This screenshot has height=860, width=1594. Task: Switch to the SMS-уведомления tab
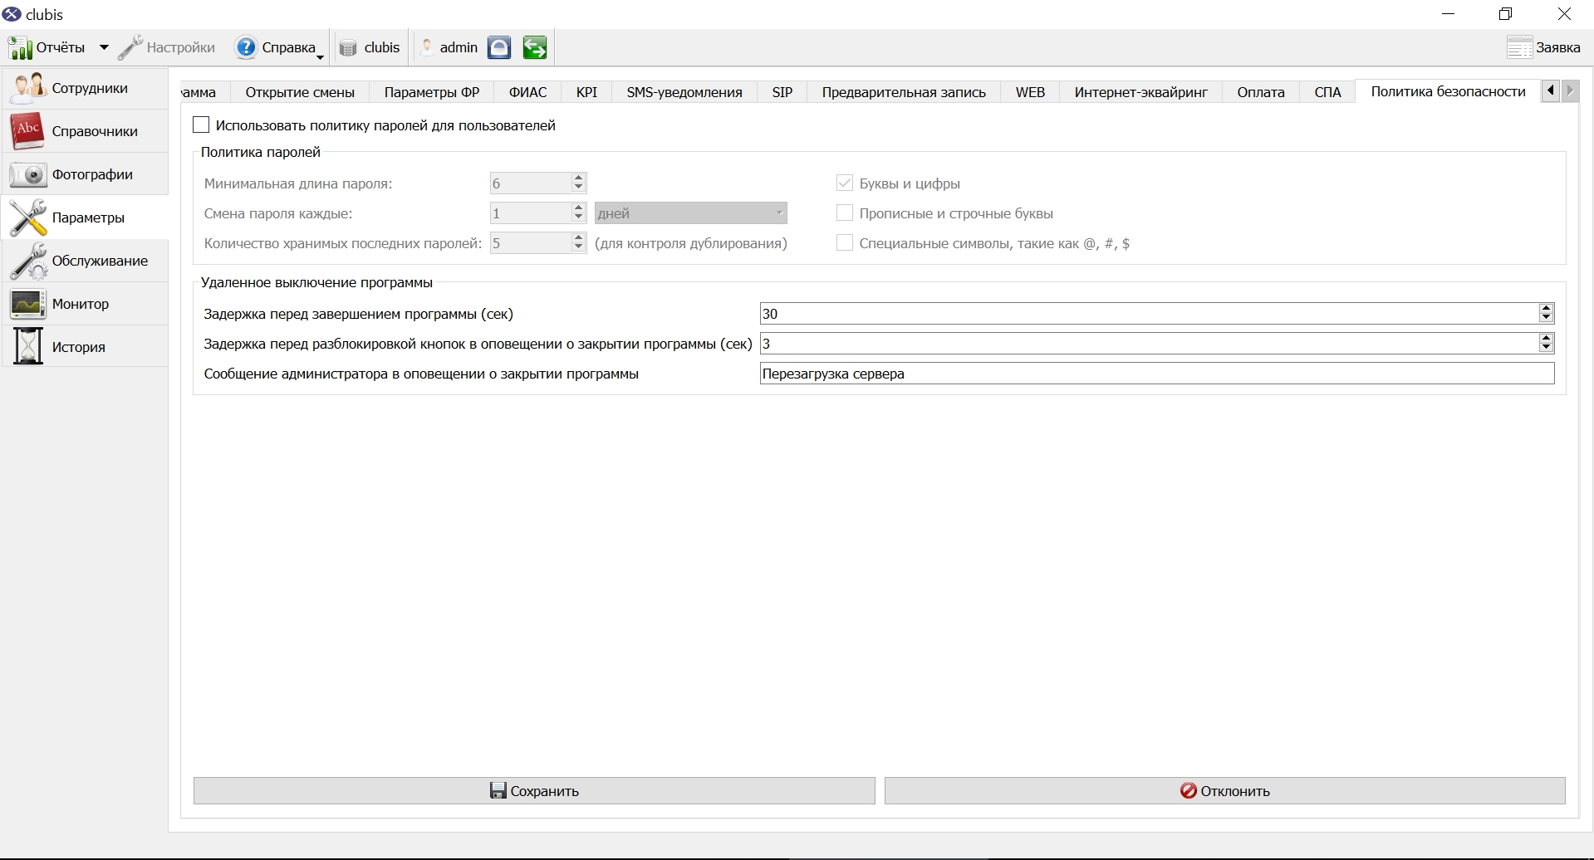pos(684,92)
